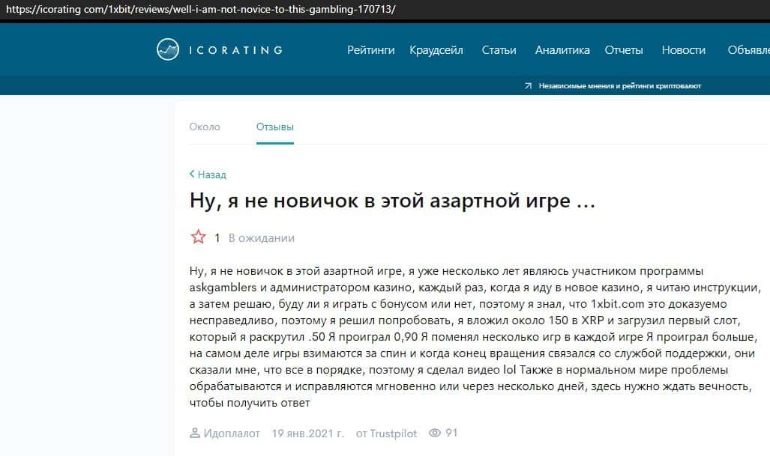Click 1xbit.com in the review text

[617, 304]
